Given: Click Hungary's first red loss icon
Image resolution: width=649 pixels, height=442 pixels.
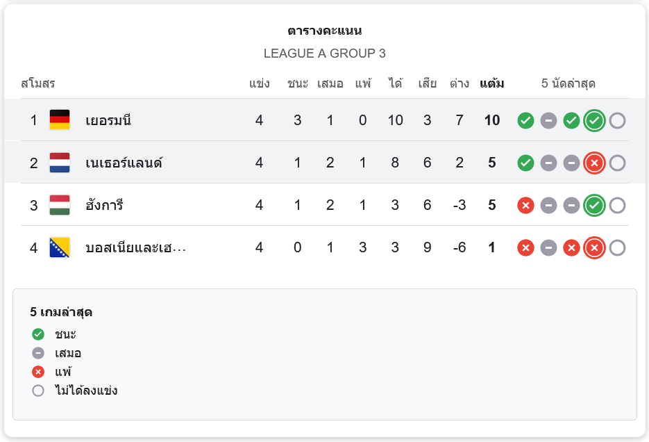Looking at the screenshot, I should pos(525,205).
